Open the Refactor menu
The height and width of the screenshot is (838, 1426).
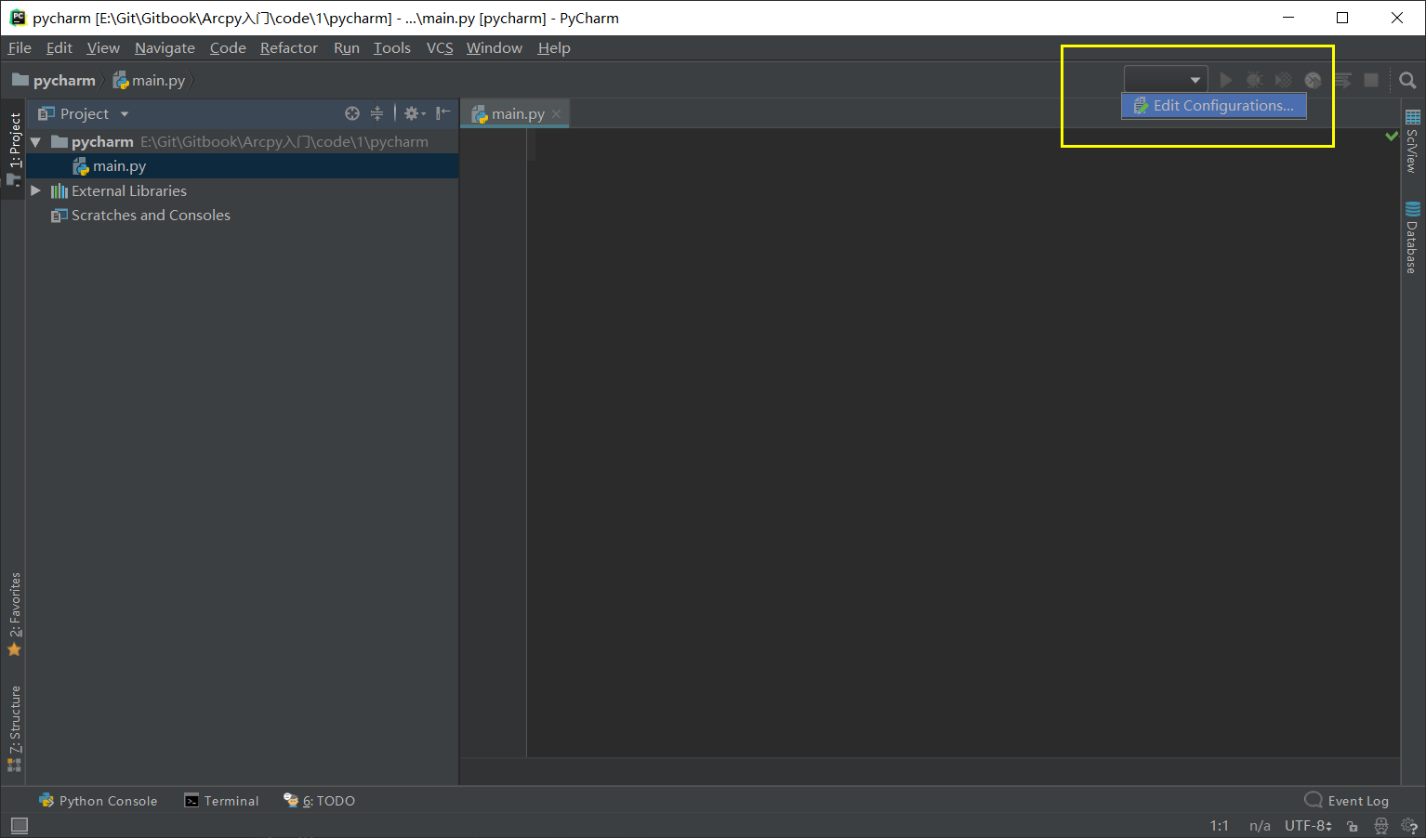tap(289, 48)
